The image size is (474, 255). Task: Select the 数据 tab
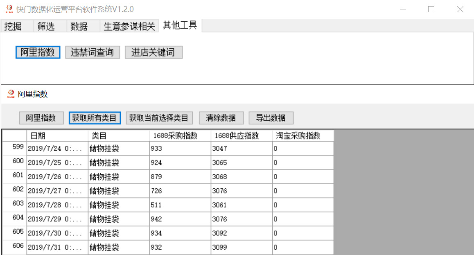point(83,26)
